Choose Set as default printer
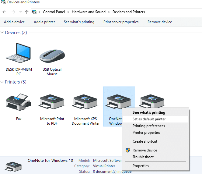202x174 pixels. pos(149,119)
